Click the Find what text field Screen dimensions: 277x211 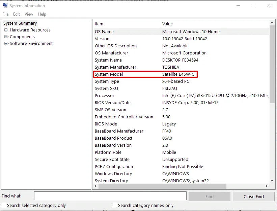110,196
